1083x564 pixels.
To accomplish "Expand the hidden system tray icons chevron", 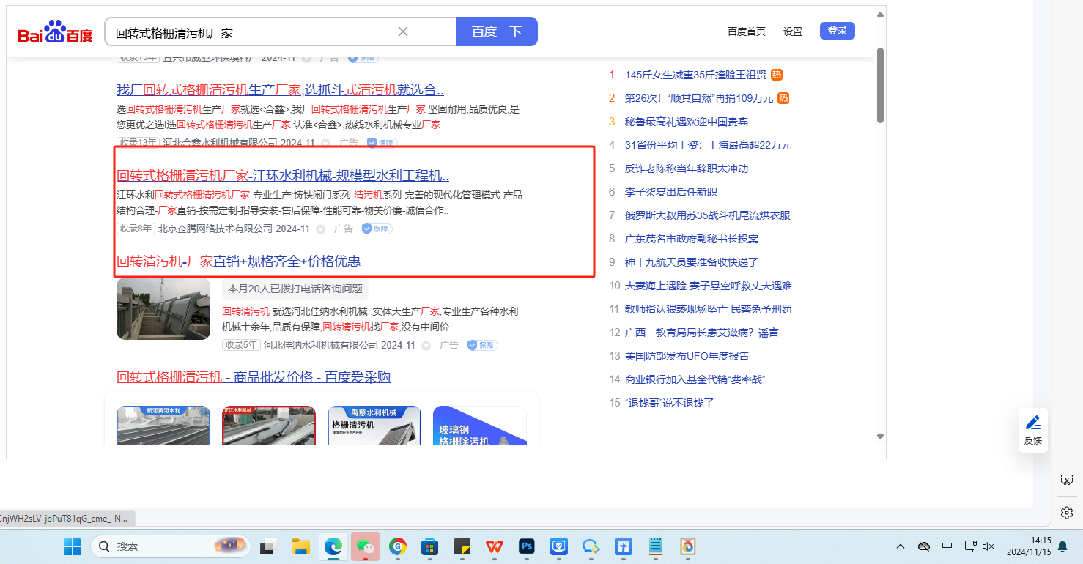I will tap(901, 546).
